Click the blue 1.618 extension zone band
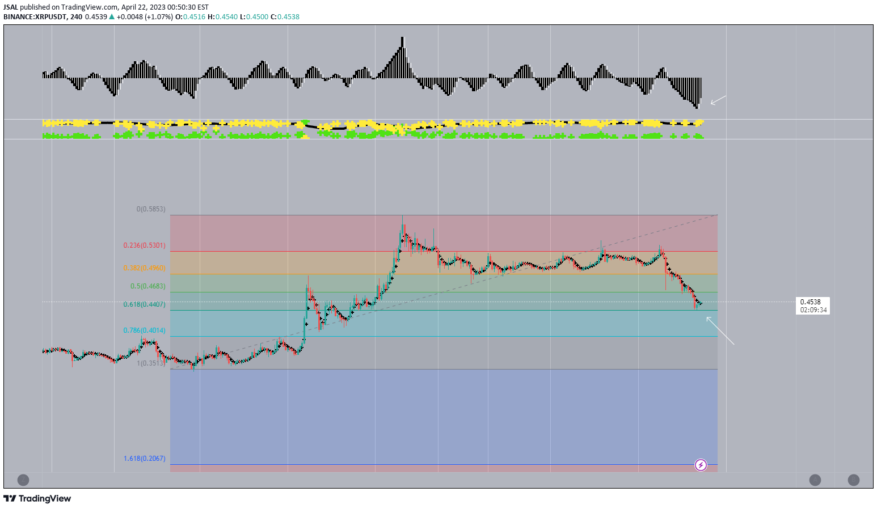The height and width of the screenshot is (509, 877). click(x=442, y=414)
